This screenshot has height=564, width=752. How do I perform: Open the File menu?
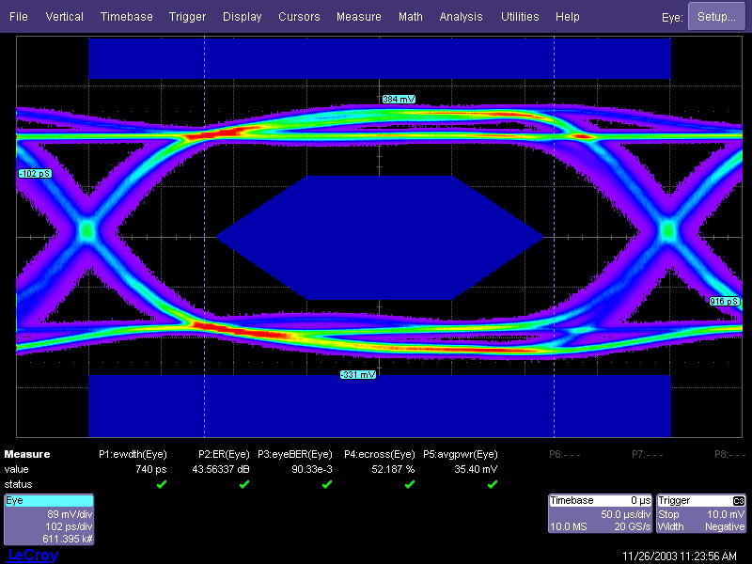pos(19,17)
